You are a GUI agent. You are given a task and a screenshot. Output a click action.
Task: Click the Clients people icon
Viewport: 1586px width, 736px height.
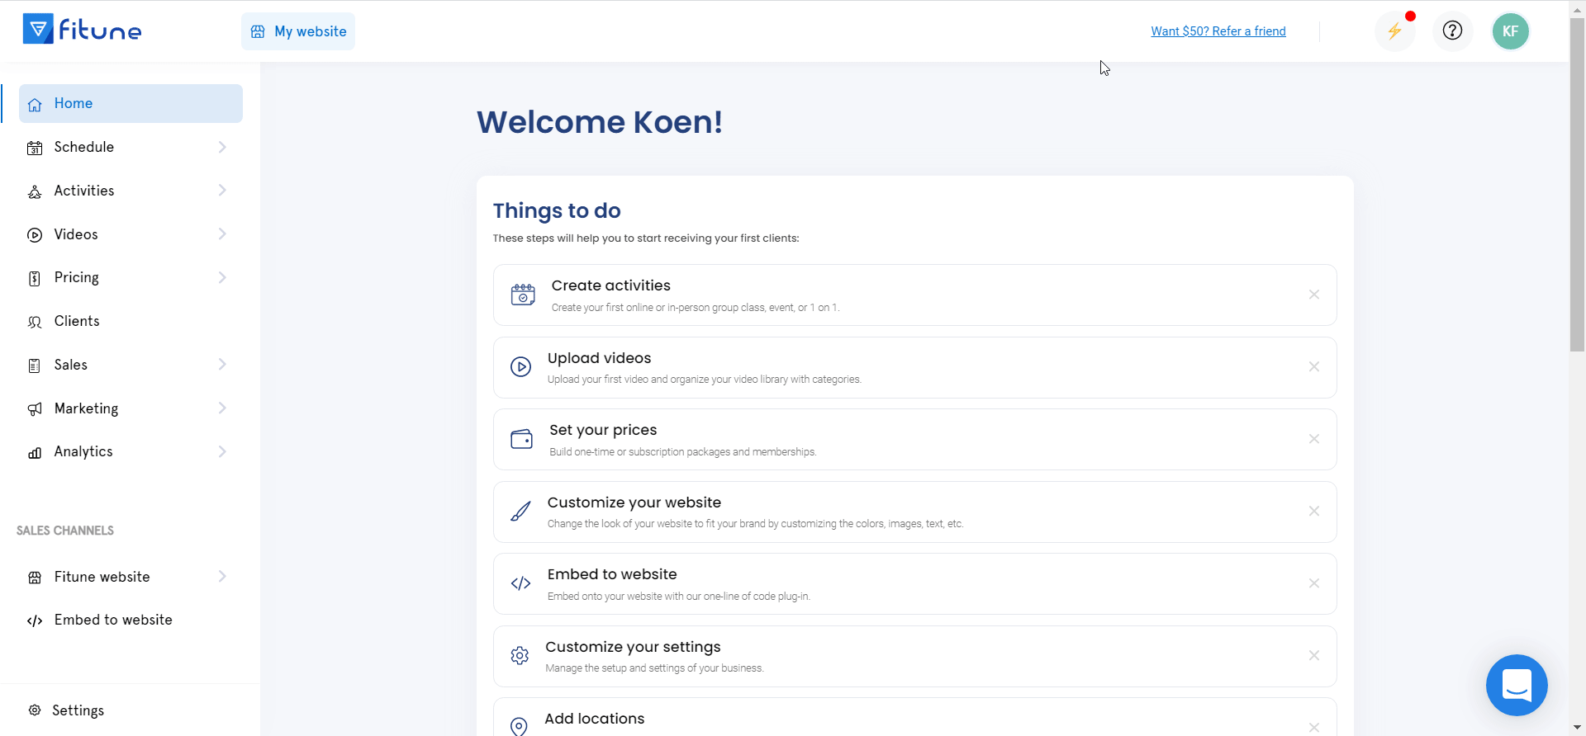pyautogui.click(x=35, y=323)
